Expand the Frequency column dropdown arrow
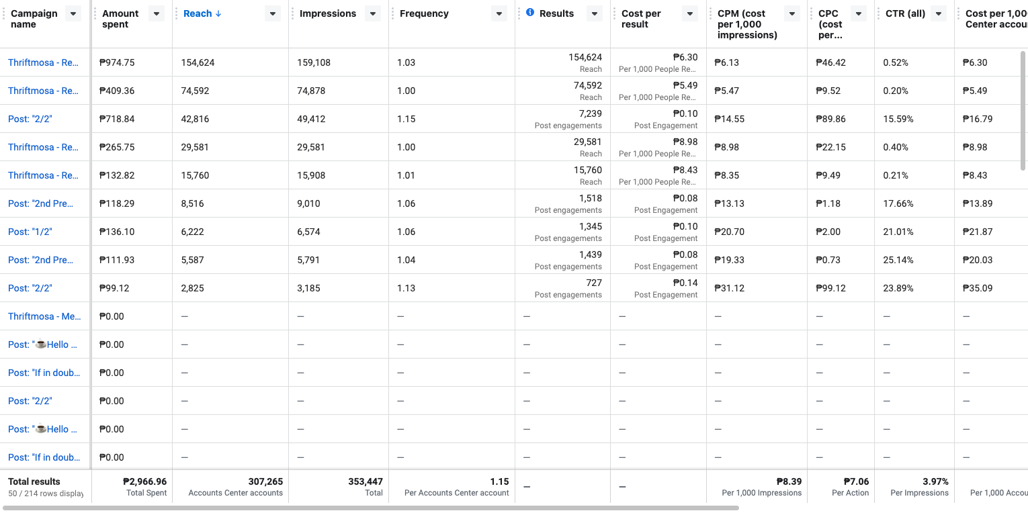This screenshot has width=1028, height=513. tap(499, 13)
